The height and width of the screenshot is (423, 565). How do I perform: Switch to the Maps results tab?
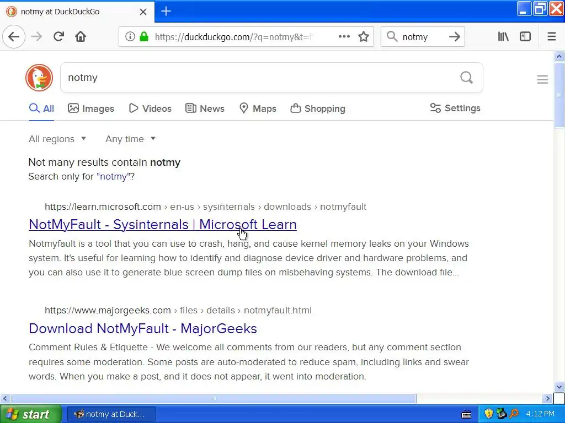click(258, 109)
